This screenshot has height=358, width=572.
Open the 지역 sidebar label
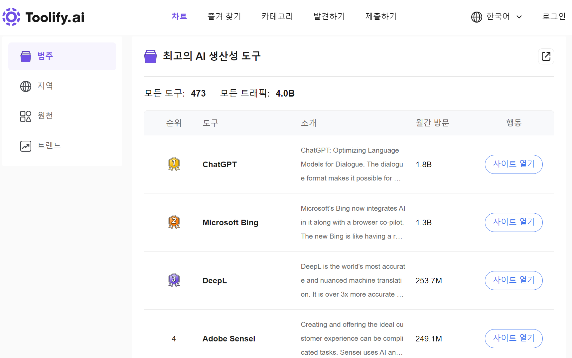click(x=45, y=86)
